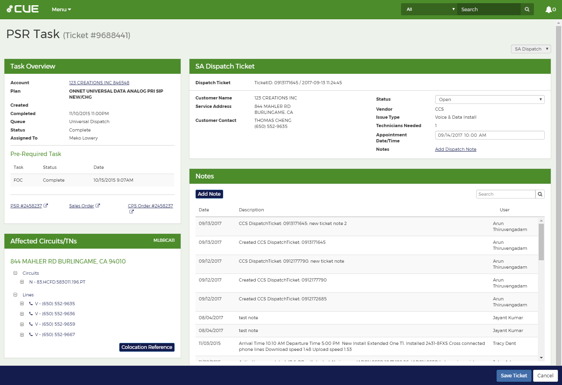
Task: Click the CUE logo in header
Action: tap(23, 9)
